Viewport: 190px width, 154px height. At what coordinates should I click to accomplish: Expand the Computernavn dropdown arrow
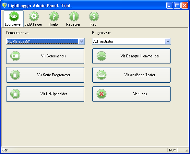point(82,41)
